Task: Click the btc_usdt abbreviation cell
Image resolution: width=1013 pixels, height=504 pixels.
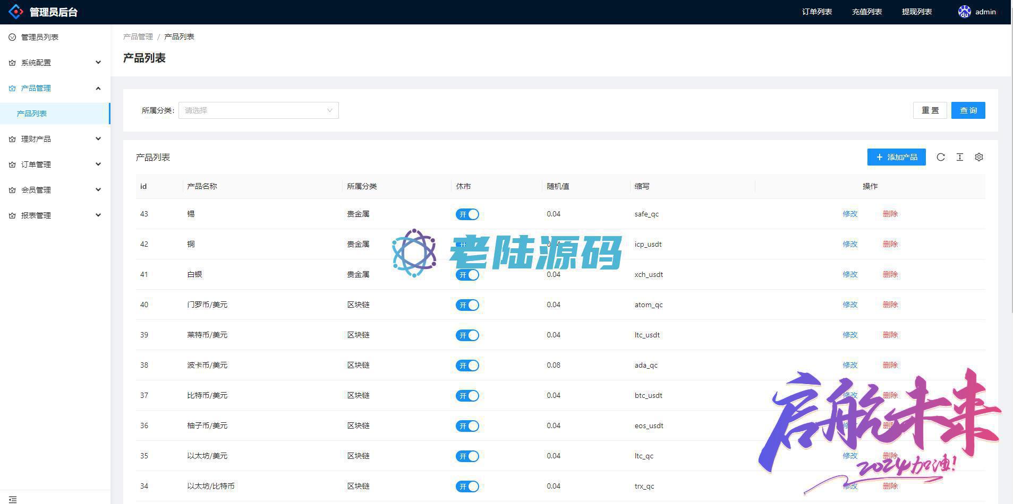Action: click(x=649, y=395)
